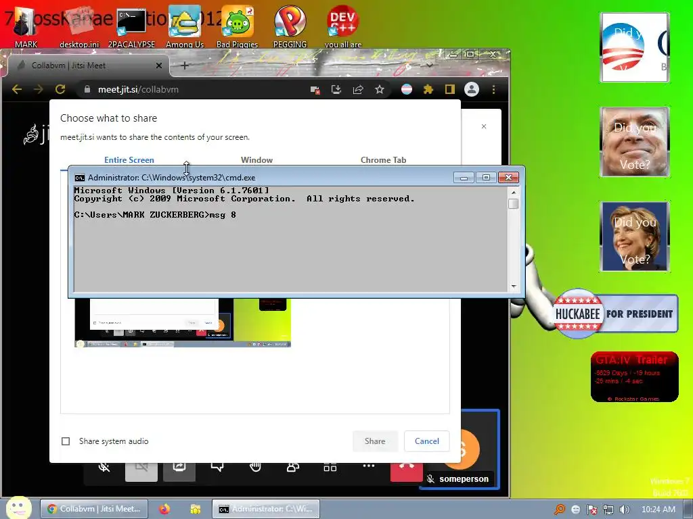Click the GTA:IV Trailer countdown gadget
Viewport: 693px width, 519px height.
coord(634,377)
